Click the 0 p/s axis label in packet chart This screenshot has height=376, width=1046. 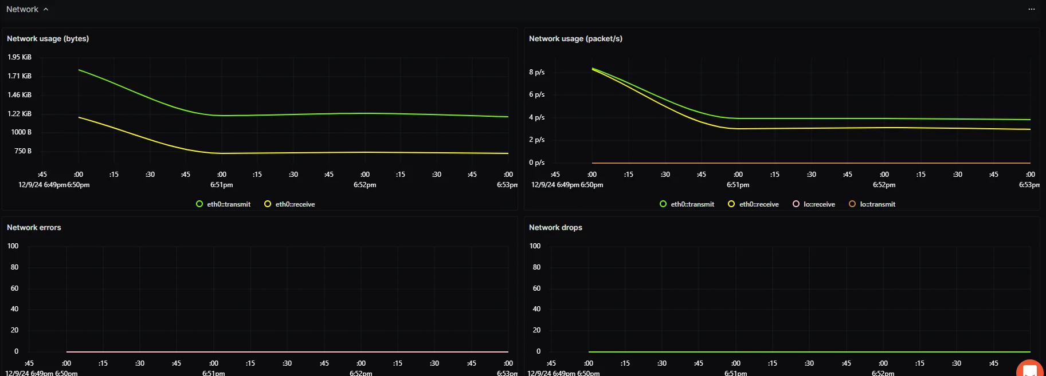tap(536, 163)
